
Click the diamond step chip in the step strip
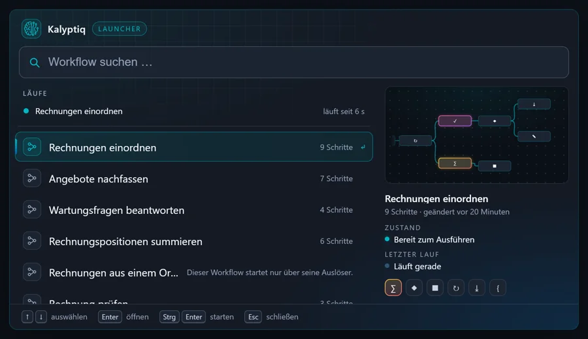414,287
